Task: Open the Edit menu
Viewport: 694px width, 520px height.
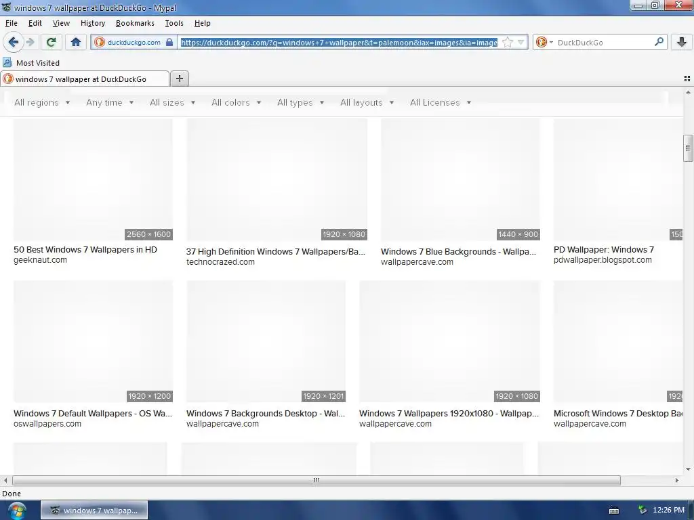Action: coord(35,23)
